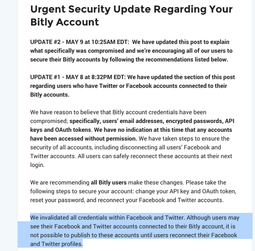Click the highlighted phrase 'not possible to publish'
This screenshot has height=251, width=255.
tap(60, 235)
